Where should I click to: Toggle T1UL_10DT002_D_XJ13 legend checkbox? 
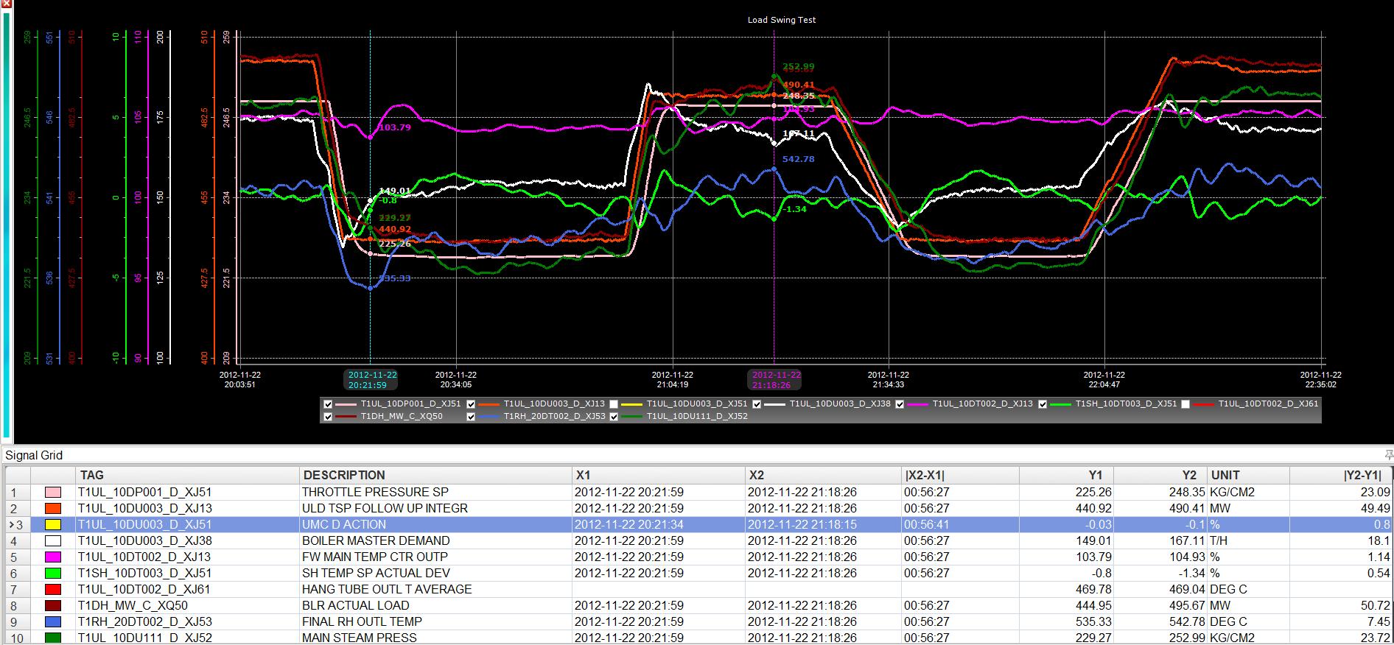click(900, 404)
